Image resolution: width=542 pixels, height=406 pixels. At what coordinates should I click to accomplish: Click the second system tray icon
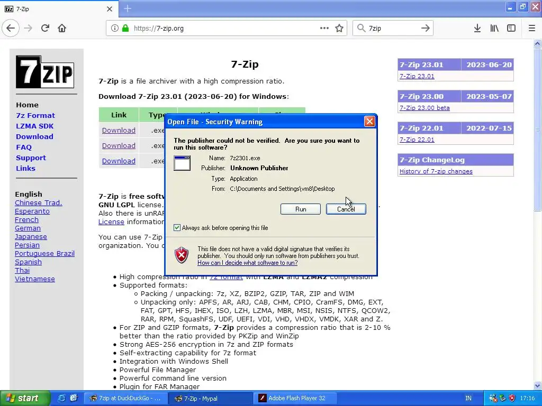(503, 398)
